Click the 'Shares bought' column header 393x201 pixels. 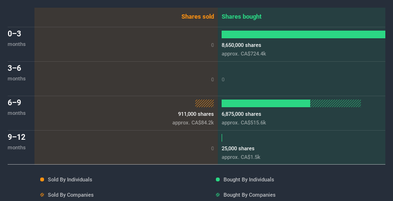(x=241, y=17)
